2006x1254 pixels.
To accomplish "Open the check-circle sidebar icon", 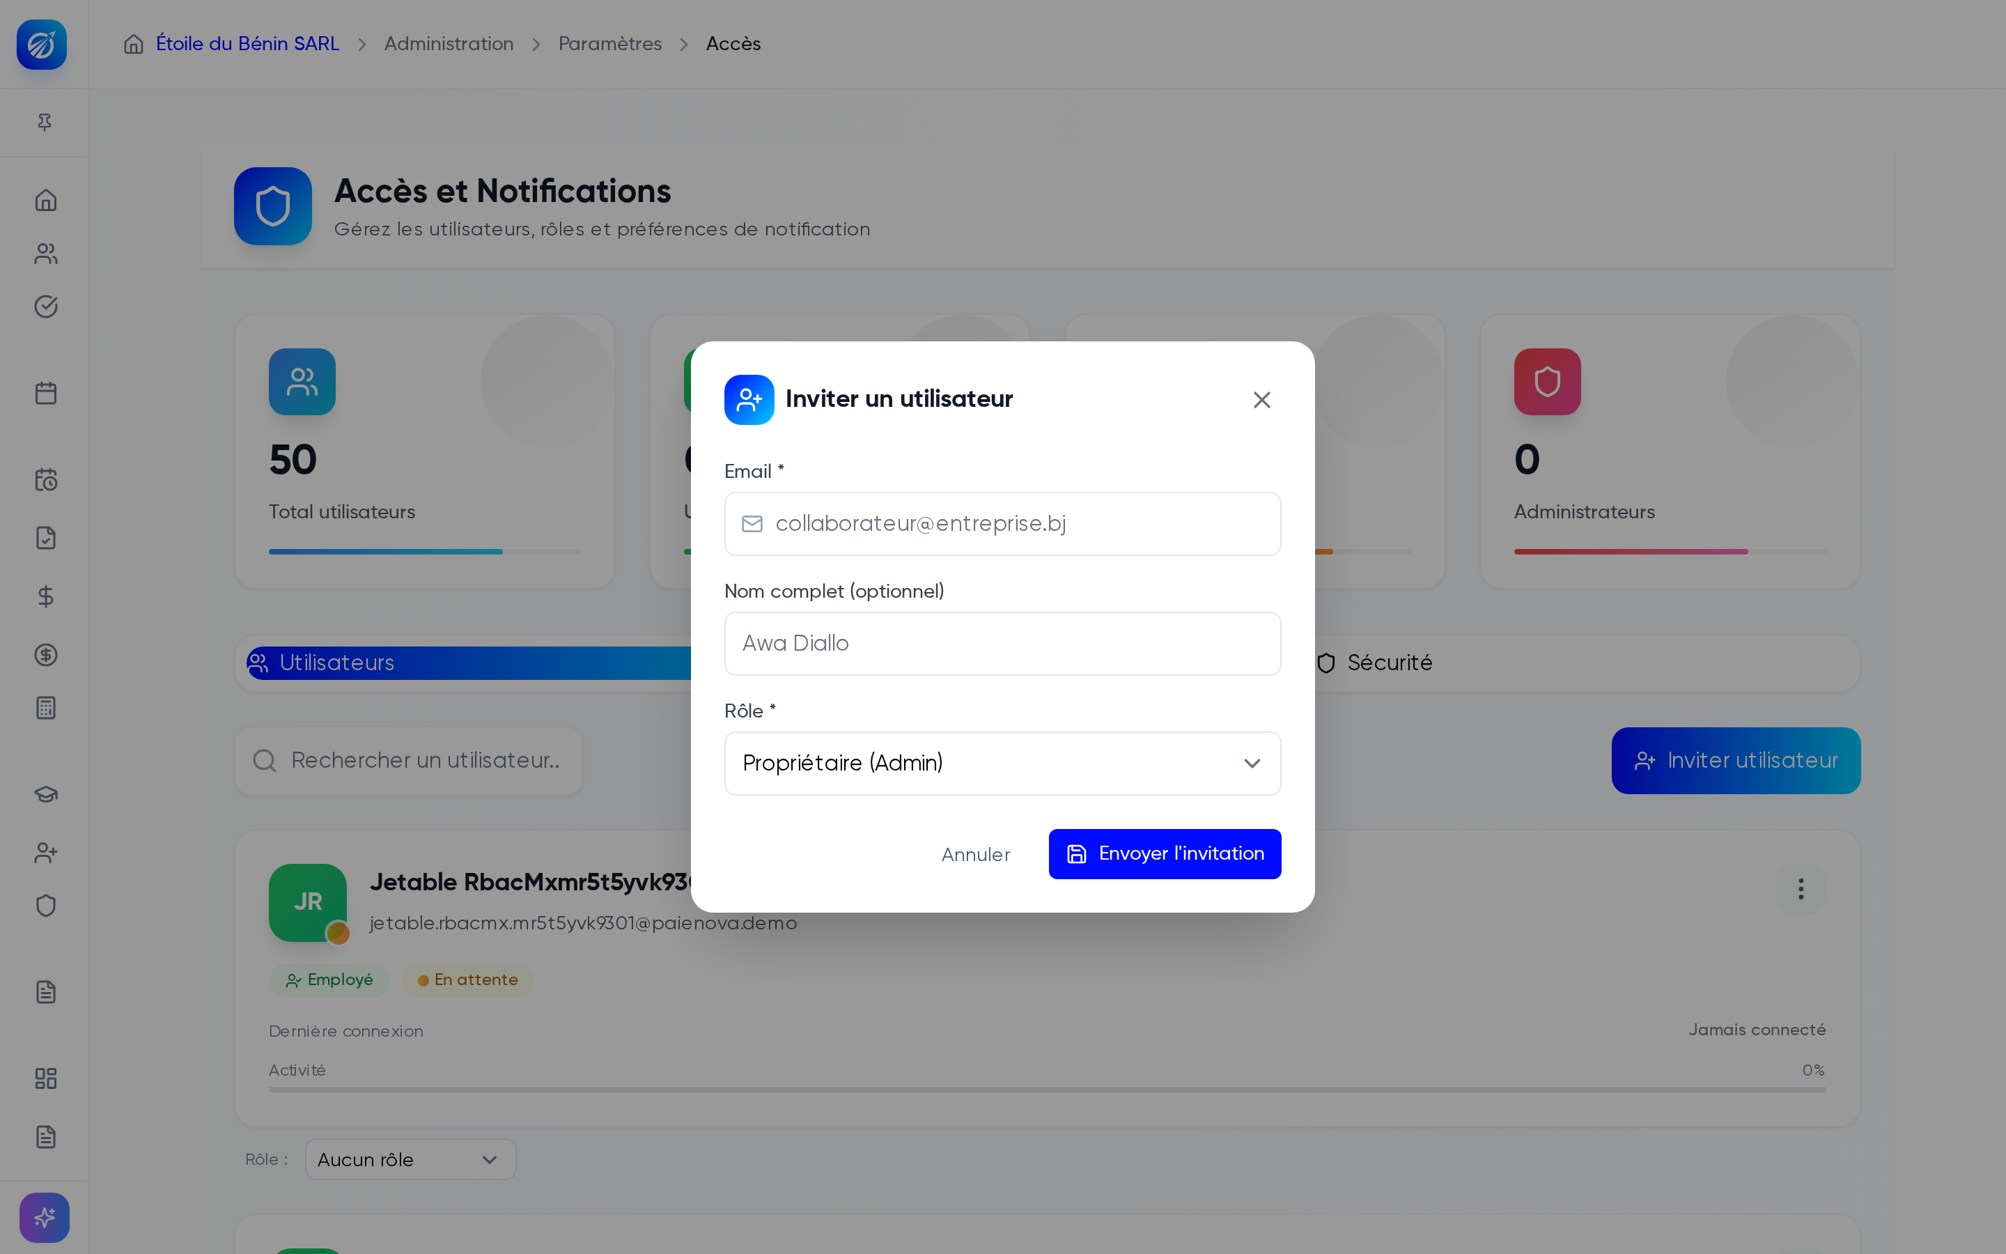I will (45, 306).
